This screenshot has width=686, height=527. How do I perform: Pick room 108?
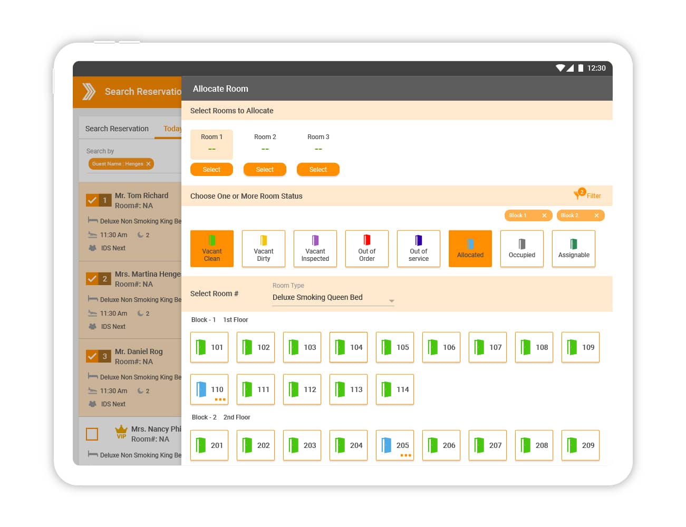pyautogui.click(x=534, y=347)
